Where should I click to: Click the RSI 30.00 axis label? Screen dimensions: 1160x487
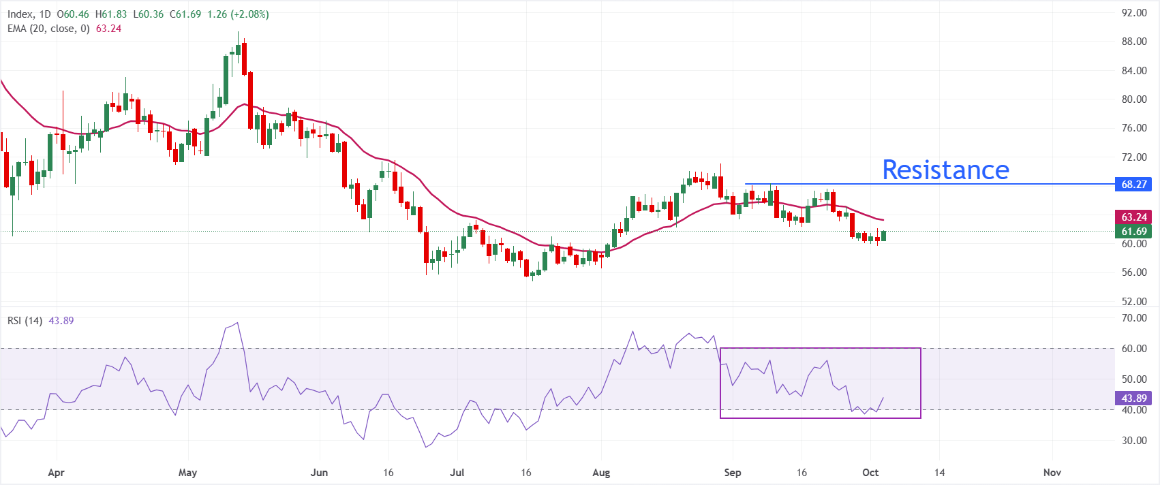tap(1134, 441)
